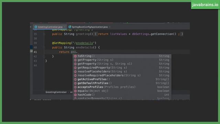Click method icon beside getActiveProfiles()
The width and height of the screenshot is (220, 124).
[x=75, y=79]
